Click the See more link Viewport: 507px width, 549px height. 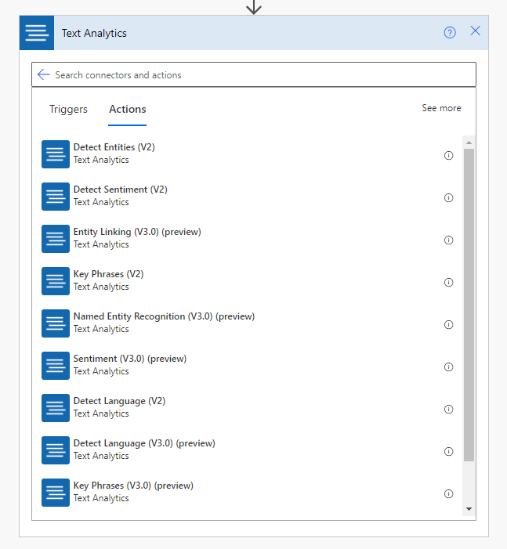pyautogui.click(x=441, y=108)
